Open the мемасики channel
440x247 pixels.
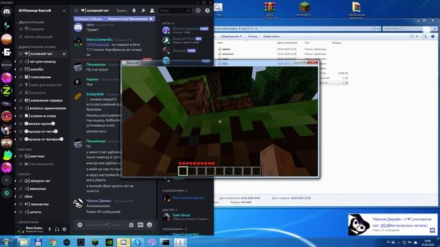(x=42, y=189)
